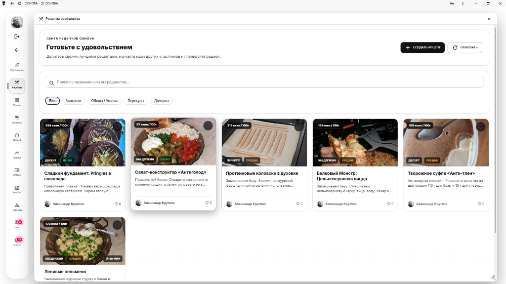506x284 pixels.
Task: Open title Ленивые пельмени
Action: [x=65, y=272]
